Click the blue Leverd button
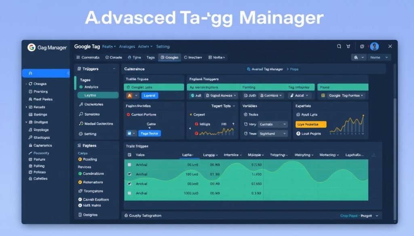Image resolution: width=414 pixels, height=236 pixels. 150,96
